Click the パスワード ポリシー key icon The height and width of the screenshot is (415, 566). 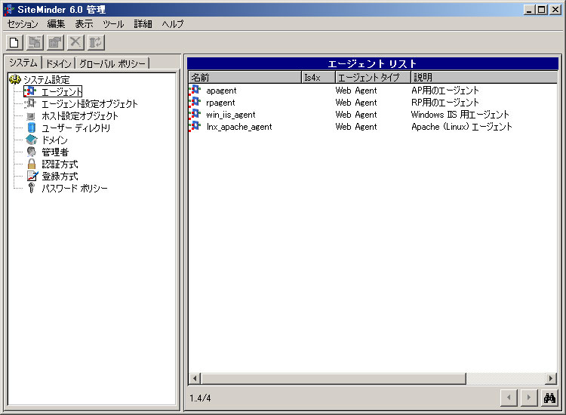[32, 188]
